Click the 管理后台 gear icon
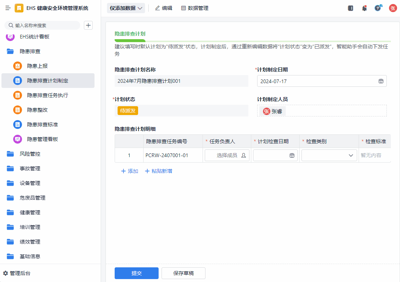This screenshot has width=400, height=282. (5, 273)
